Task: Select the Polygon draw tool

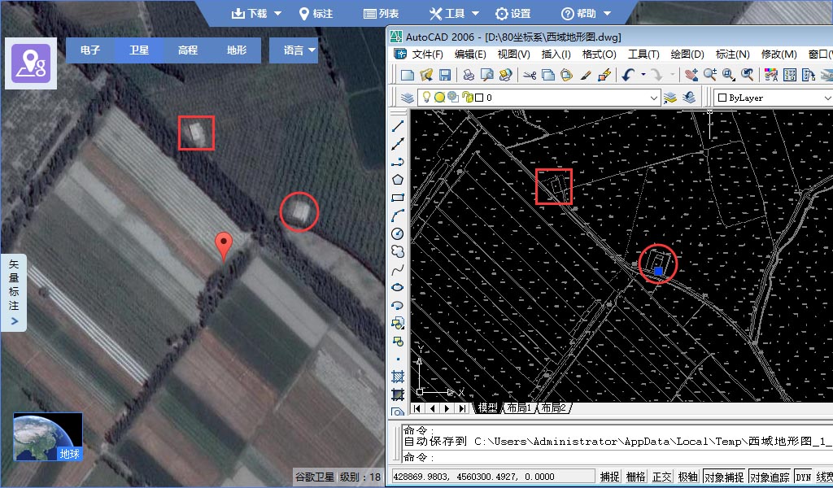Action: click(x=398, y=180)
